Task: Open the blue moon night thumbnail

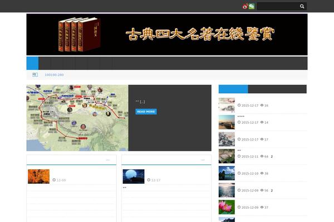Action: click(134, 176)
